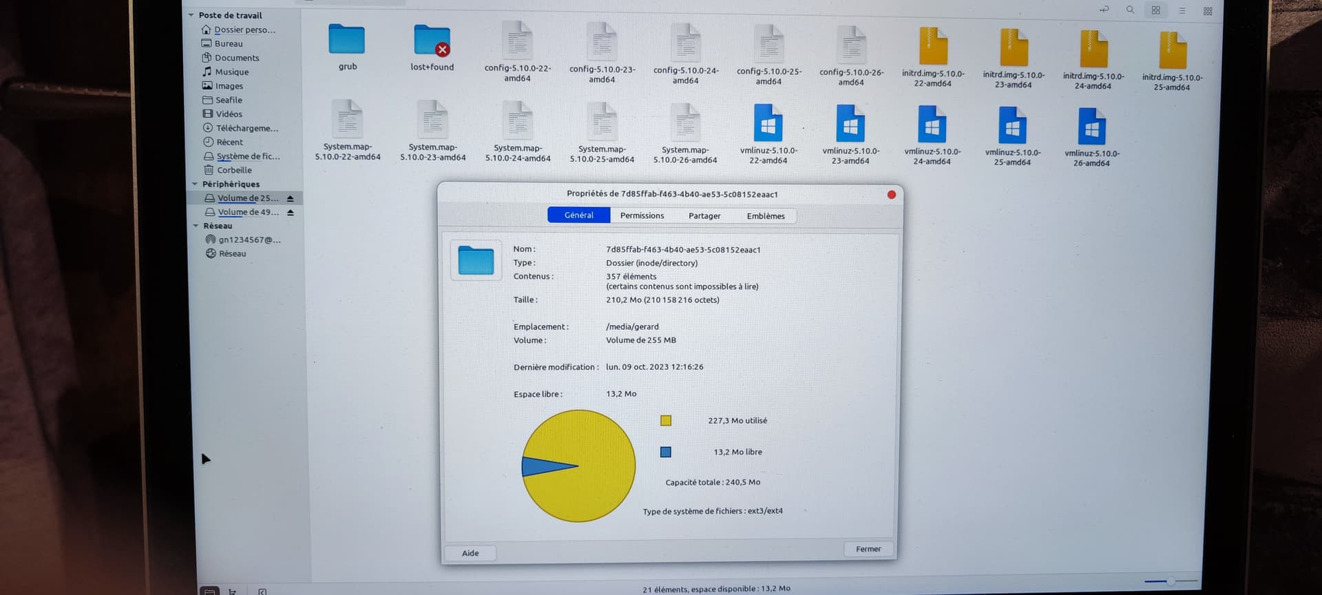Select archive initrd.img-5.10.0-23-amd64
Image resolution: width=1322 pixels, height=595 pixels.
(x=1014, y=59)
